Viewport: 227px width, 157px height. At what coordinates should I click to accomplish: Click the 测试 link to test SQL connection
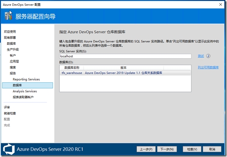pos(201,56)
